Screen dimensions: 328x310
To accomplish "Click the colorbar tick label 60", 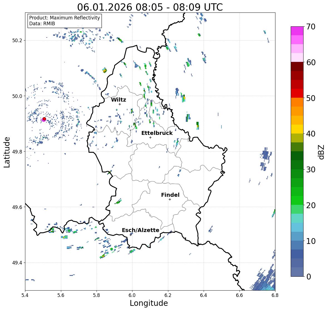I will click(311, 62).
